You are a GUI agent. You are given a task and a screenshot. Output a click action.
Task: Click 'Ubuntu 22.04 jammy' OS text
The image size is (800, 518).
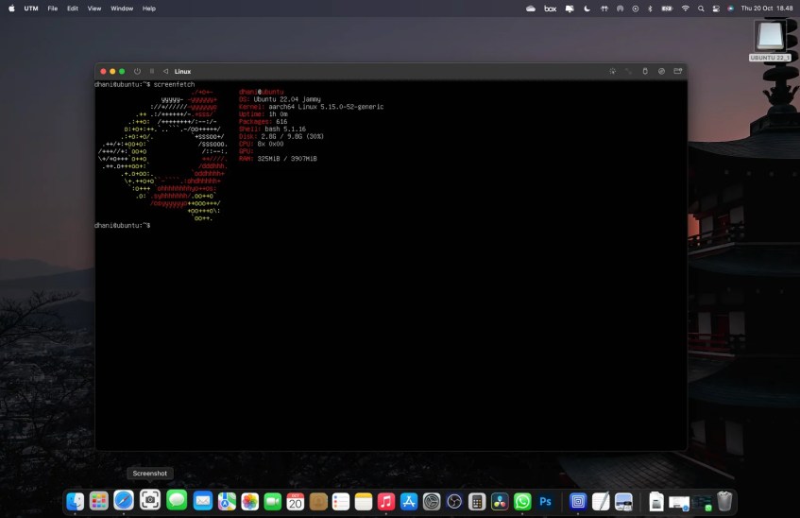(x=287, y=99)
